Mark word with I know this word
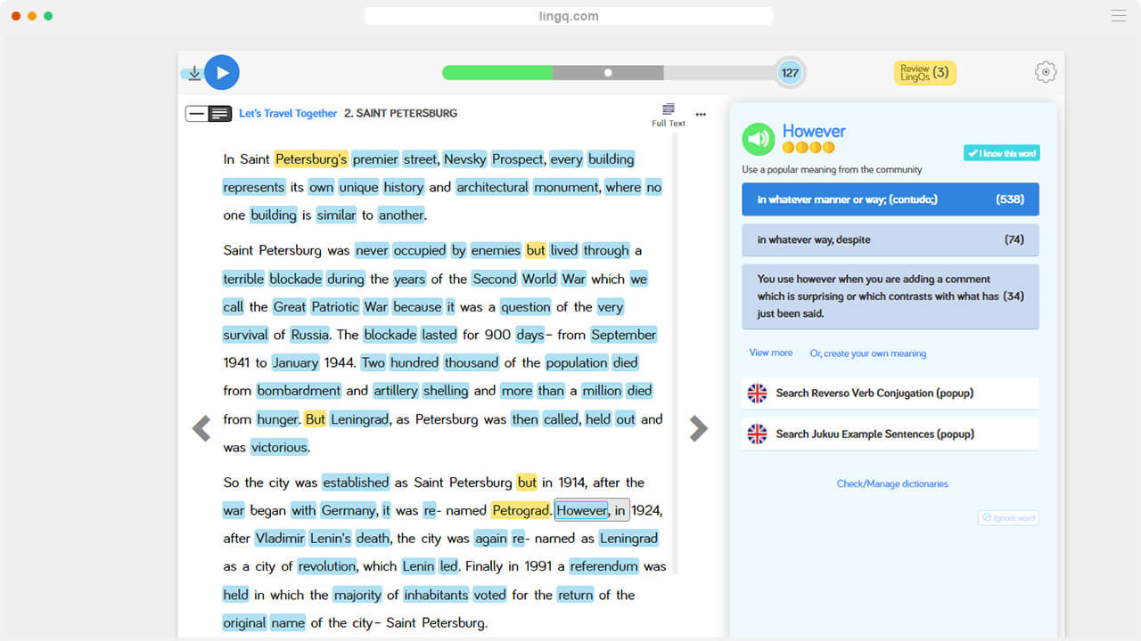The height and width of the screenshot is (641, 1141). [x=1001, y=153]
